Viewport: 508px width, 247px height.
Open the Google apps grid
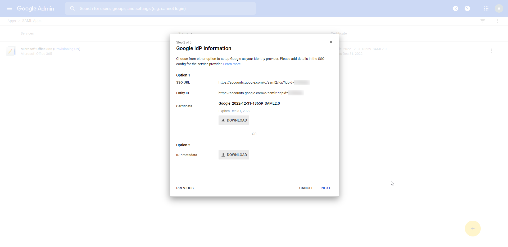[486, 8]
